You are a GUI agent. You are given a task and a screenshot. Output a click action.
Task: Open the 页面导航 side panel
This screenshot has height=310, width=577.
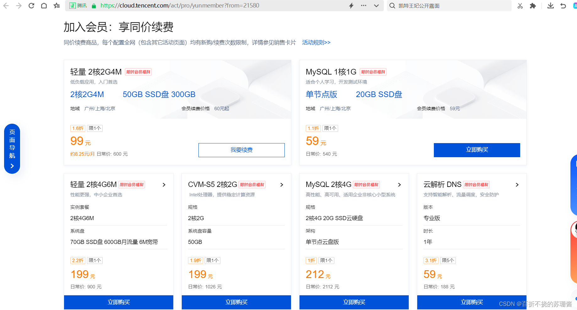[x=12, y=149]
